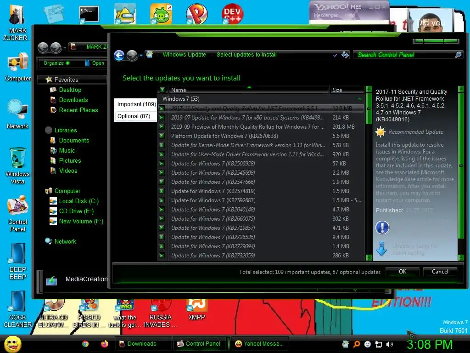Open Downloads in Explorer Favorites
This screenshot has height=353, width=470.
73,100
